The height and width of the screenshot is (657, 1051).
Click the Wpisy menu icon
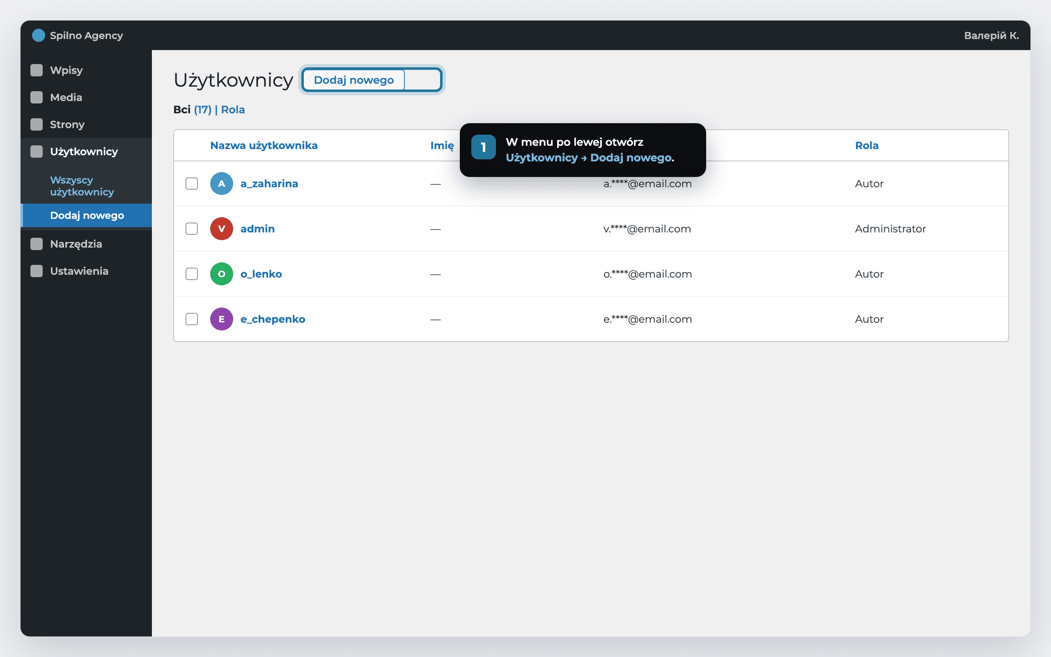tap(37, 70)
